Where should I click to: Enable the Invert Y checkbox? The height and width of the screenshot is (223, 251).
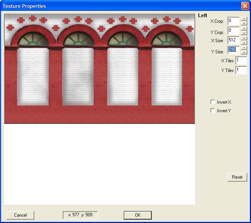[x=213, y=111]
